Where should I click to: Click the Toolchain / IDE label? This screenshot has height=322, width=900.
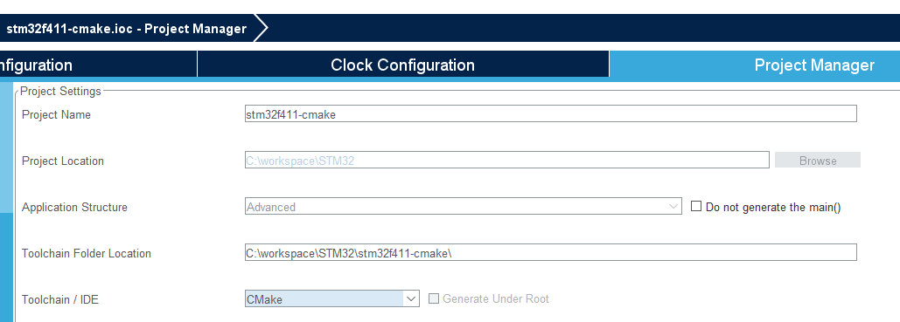[x=59, y=299]
